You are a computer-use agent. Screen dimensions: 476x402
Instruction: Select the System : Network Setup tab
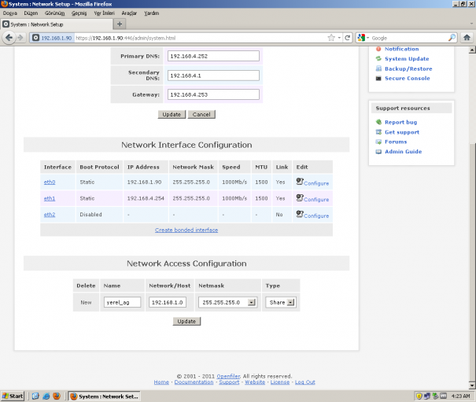(x=57, y=24)
